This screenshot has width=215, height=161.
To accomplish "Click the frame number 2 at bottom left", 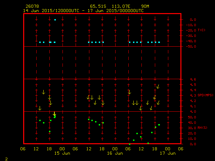I will (x=6, y=158).
